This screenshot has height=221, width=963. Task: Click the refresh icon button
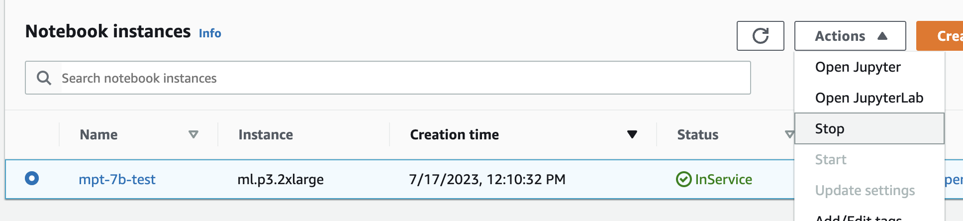760,36
